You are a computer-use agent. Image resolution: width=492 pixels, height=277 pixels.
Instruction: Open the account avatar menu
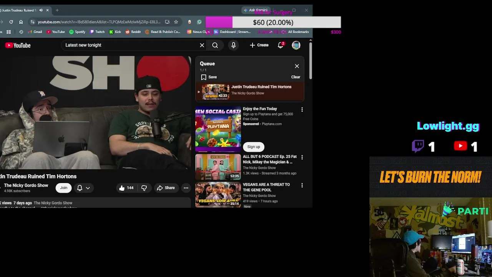(x=296, y=45)
